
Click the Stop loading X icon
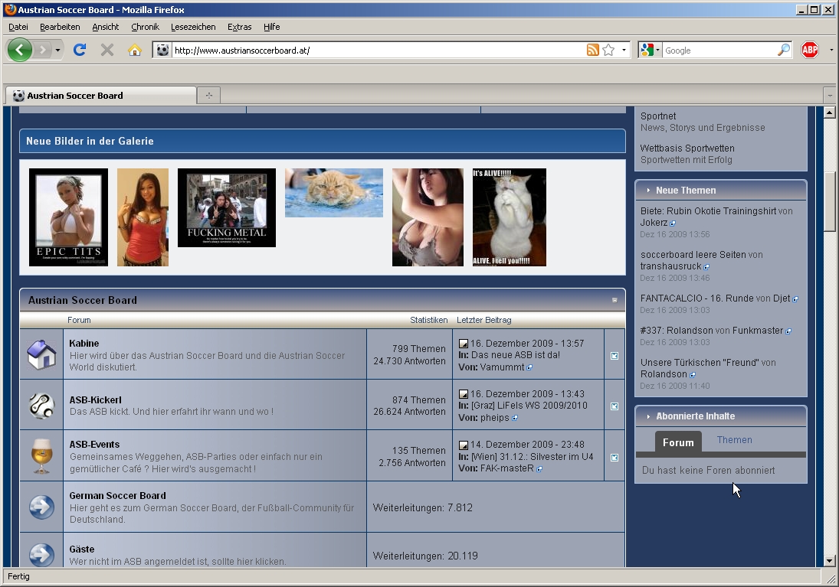click(x=107, y=50)
